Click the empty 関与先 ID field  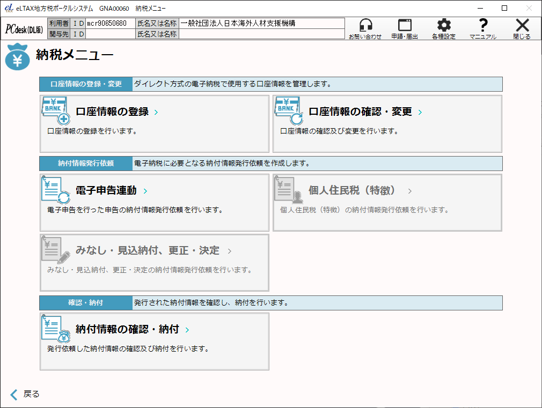[110, 34]
